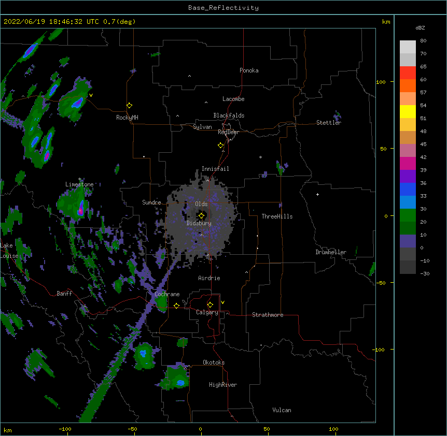This screenshot has width=447, height=436.
Task: Pick the magenta swatch between 42 and 39 dBZ
Action: 408,163
